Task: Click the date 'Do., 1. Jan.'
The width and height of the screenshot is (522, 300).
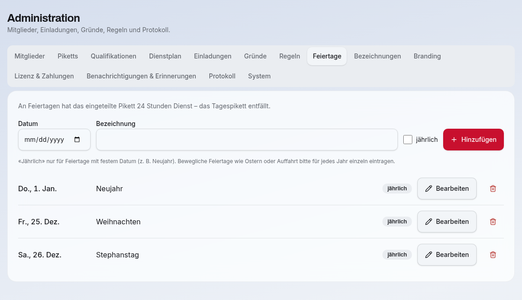Action: click(37, 189)
